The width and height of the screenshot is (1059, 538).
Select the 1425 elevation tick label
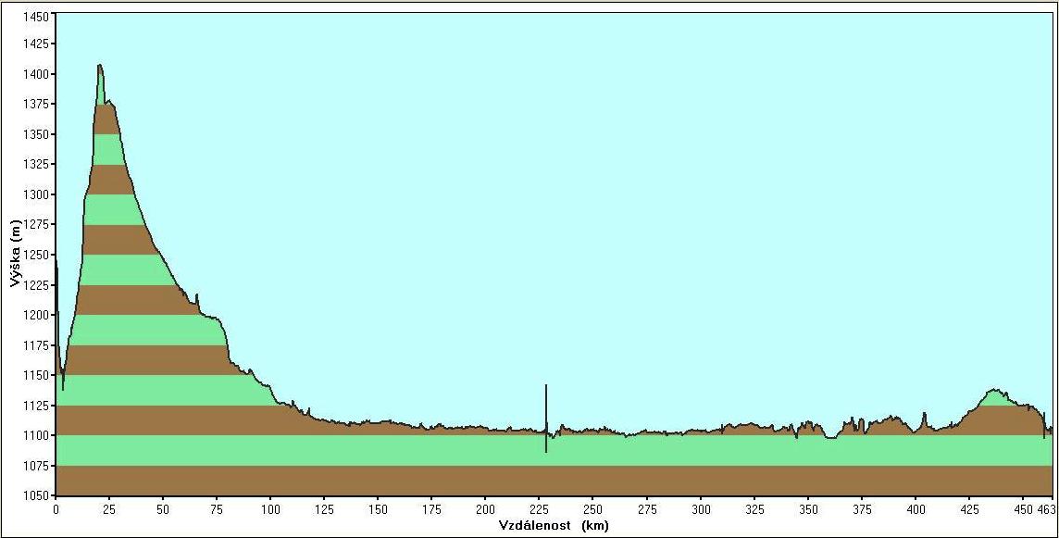click(x=35, y=44)
